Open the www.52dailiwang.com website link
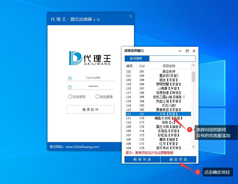This screenshot has height=184, width=238. (x=83, y=147)
